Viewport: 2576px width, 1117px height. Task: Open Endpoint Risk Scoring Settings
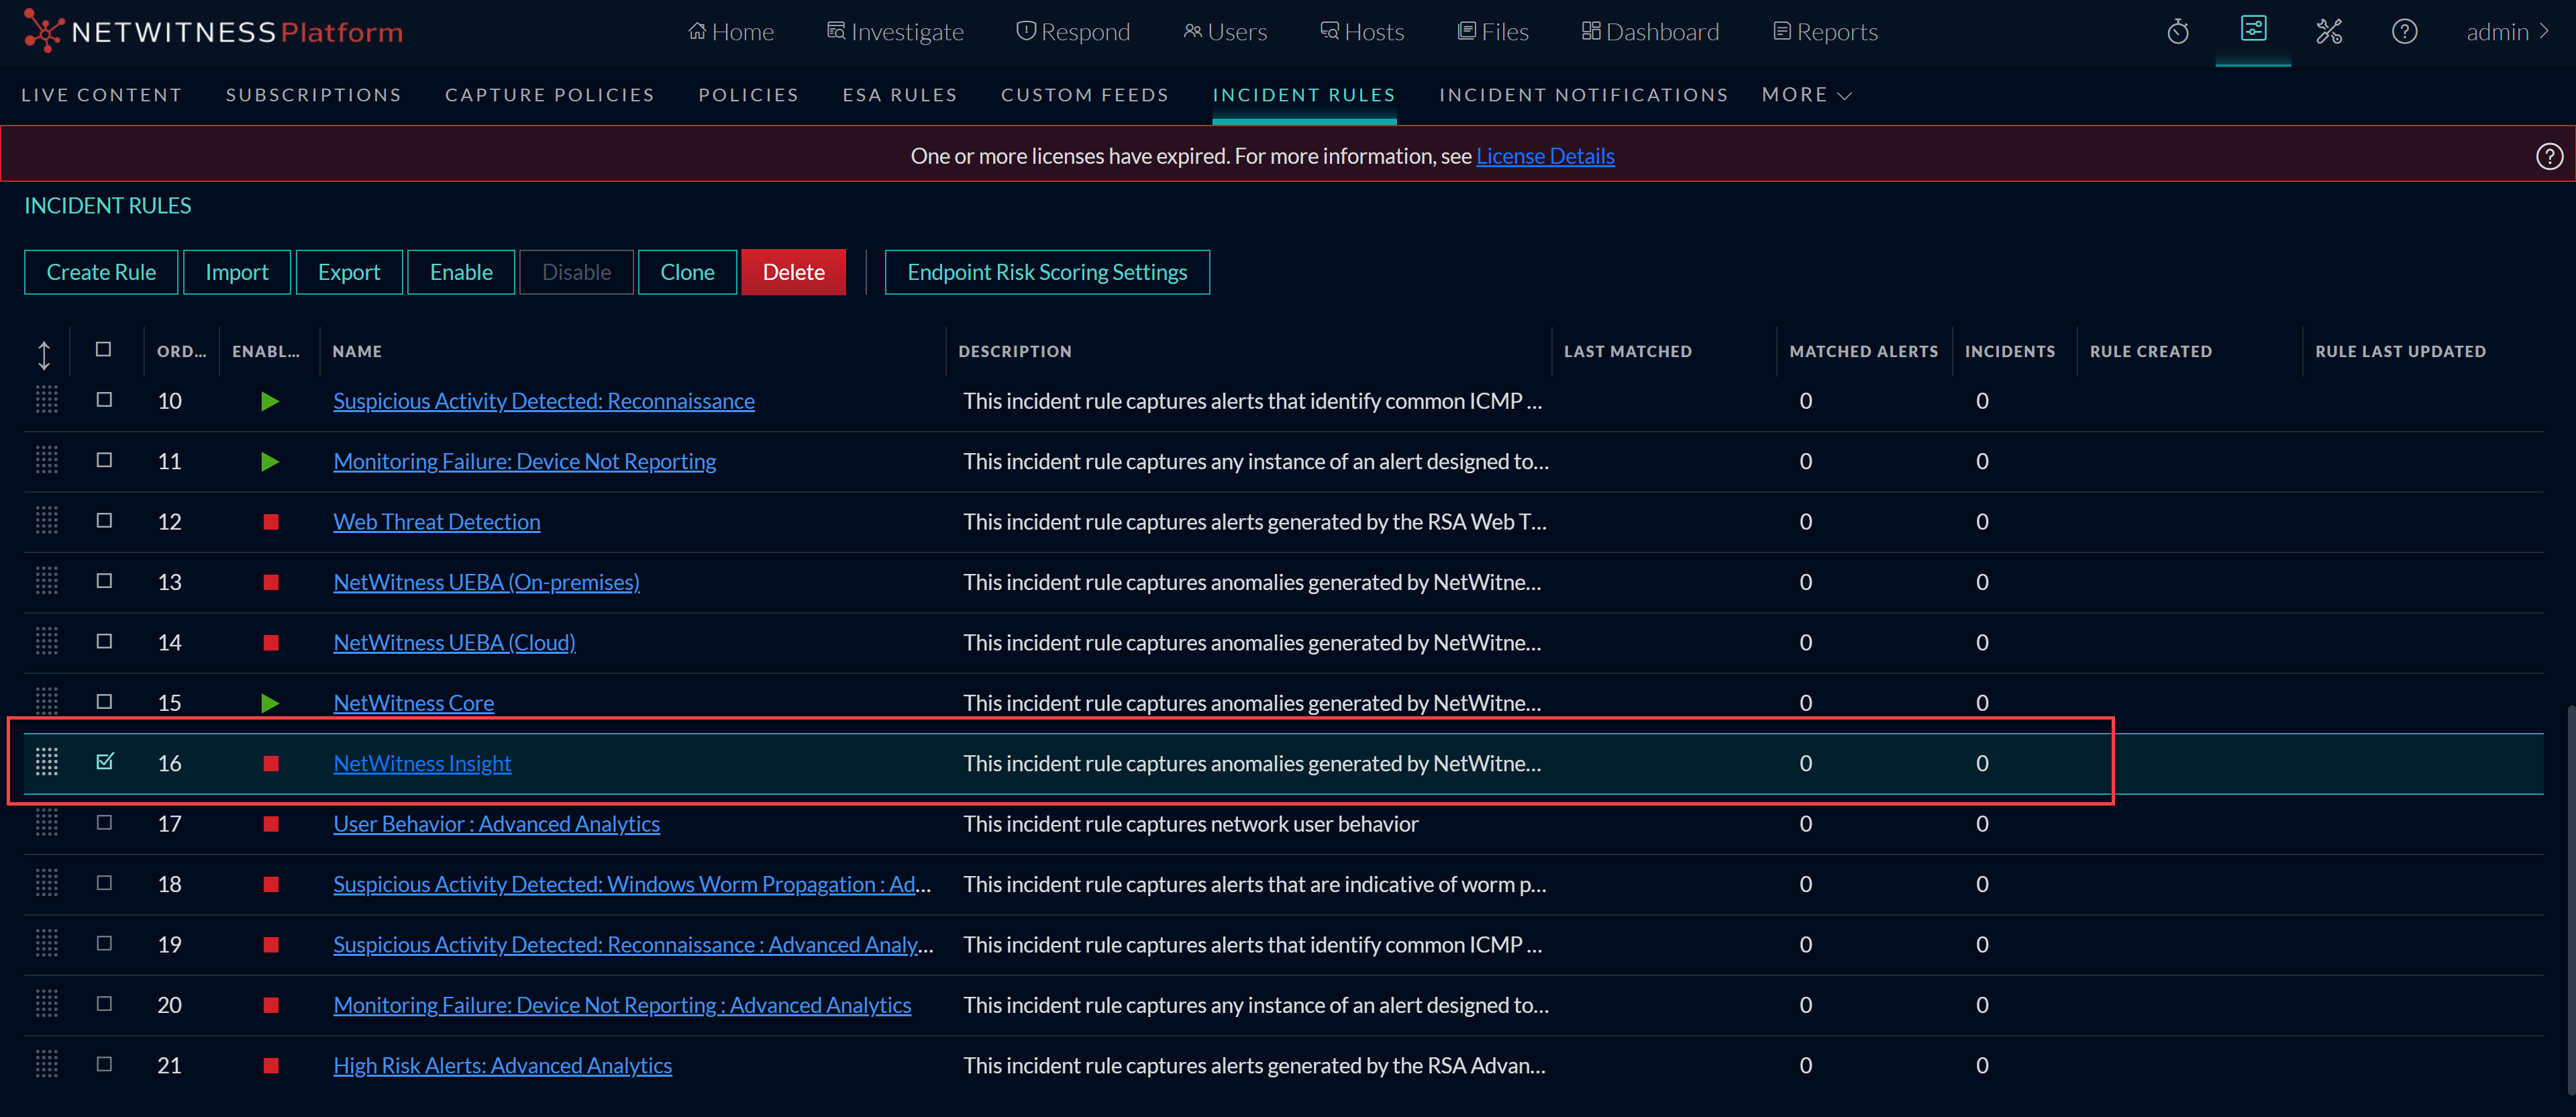(1047, 272)
